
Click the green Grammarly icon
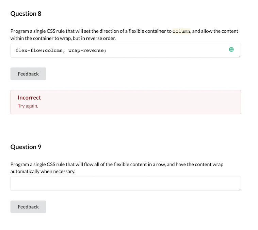pos(231,49)
